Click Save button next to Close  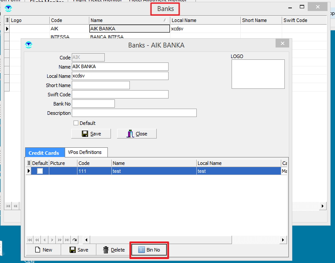(x=91, y=134)
